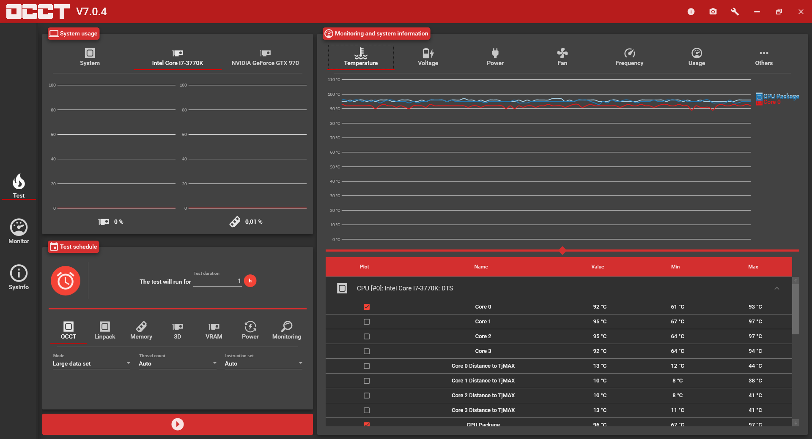
Task: Open the about info icon
Action: tap(691, 11)
